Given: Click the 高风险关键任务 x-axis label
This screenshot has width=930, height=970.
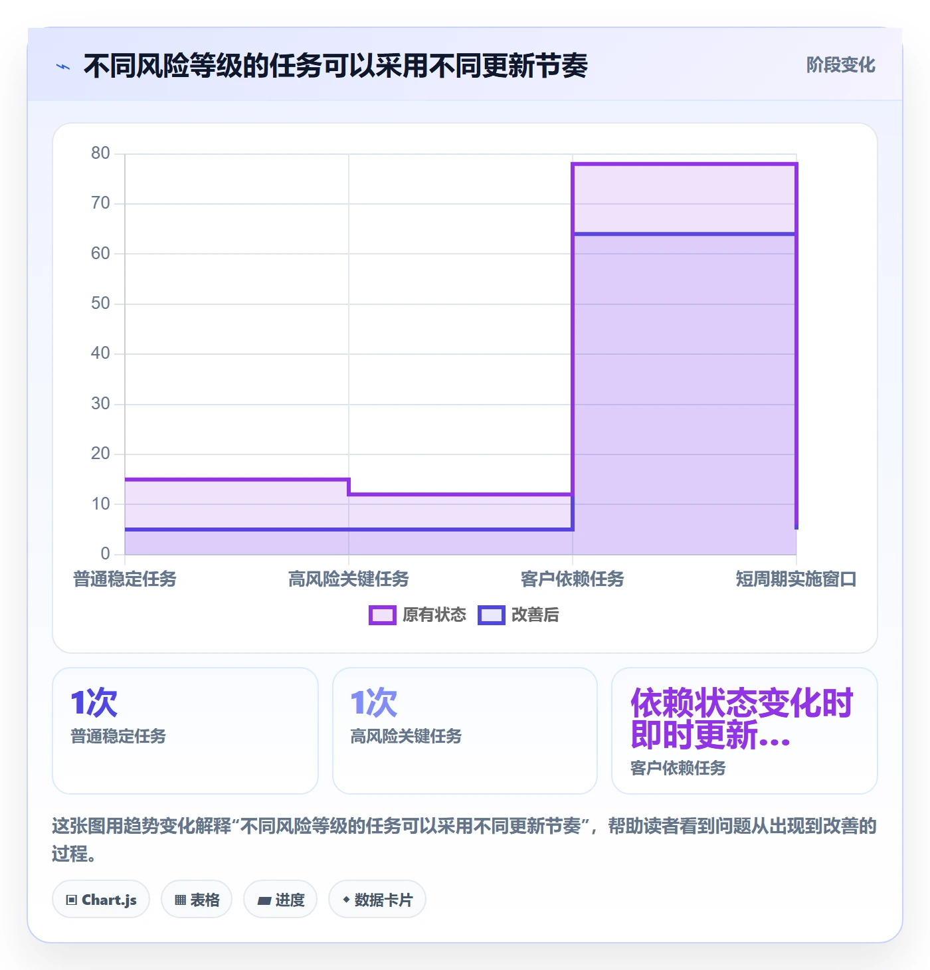Looking at the screenshot, I should [x=349, y=579].
